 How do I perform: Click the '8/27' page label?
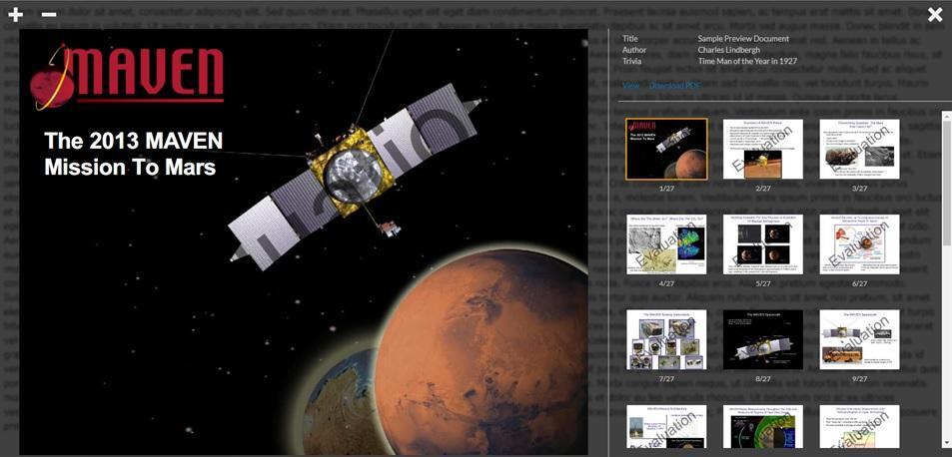click(x=762, y=379)
